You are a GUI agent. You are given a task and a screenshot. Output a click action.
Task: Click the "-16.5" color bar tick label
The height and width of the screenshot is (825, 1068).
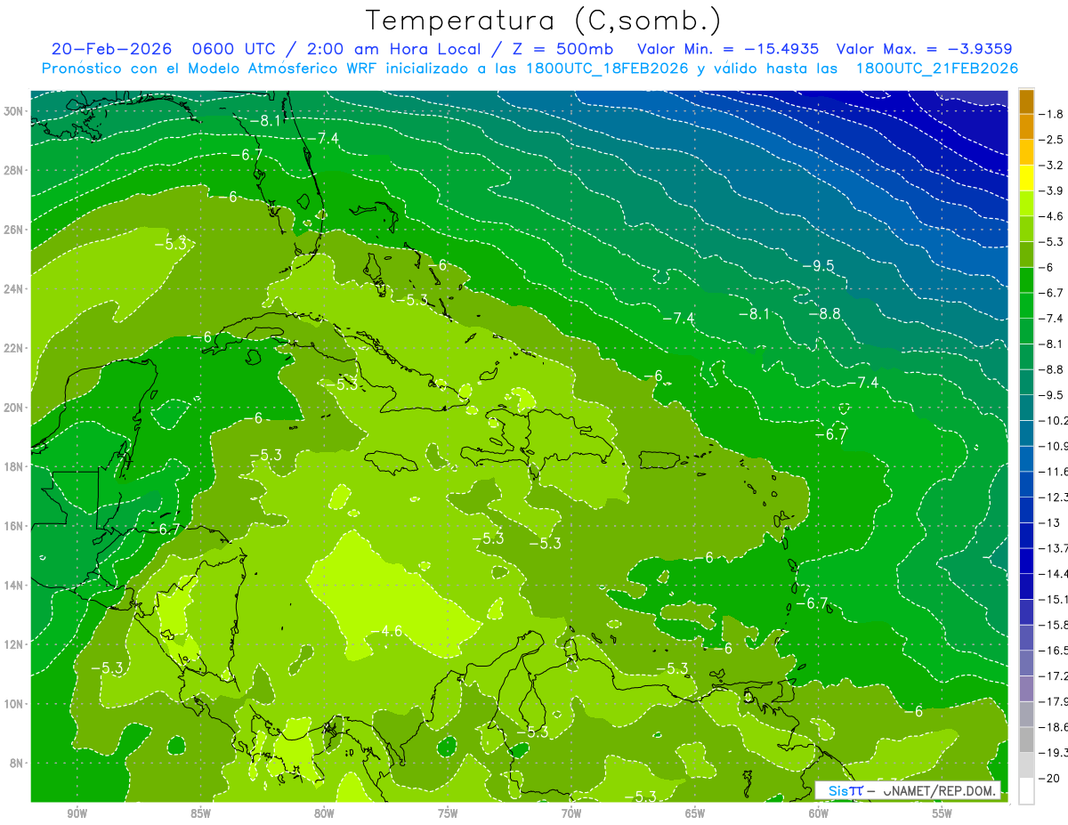(x=1054, y=651)
